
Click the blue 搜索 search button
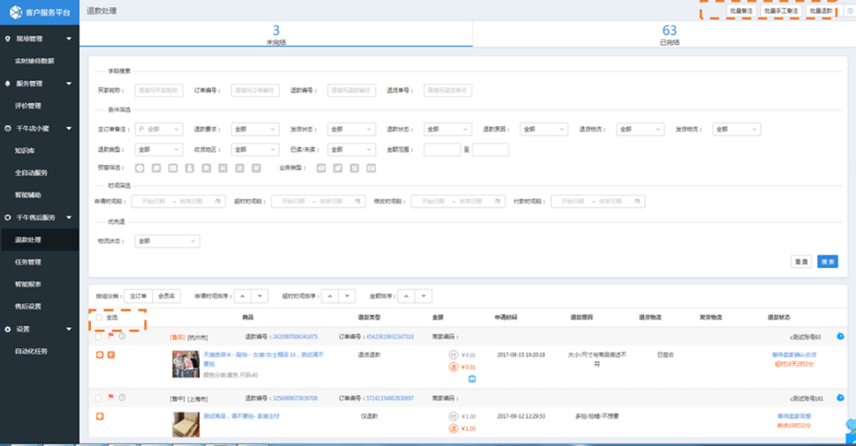[828, 262]
